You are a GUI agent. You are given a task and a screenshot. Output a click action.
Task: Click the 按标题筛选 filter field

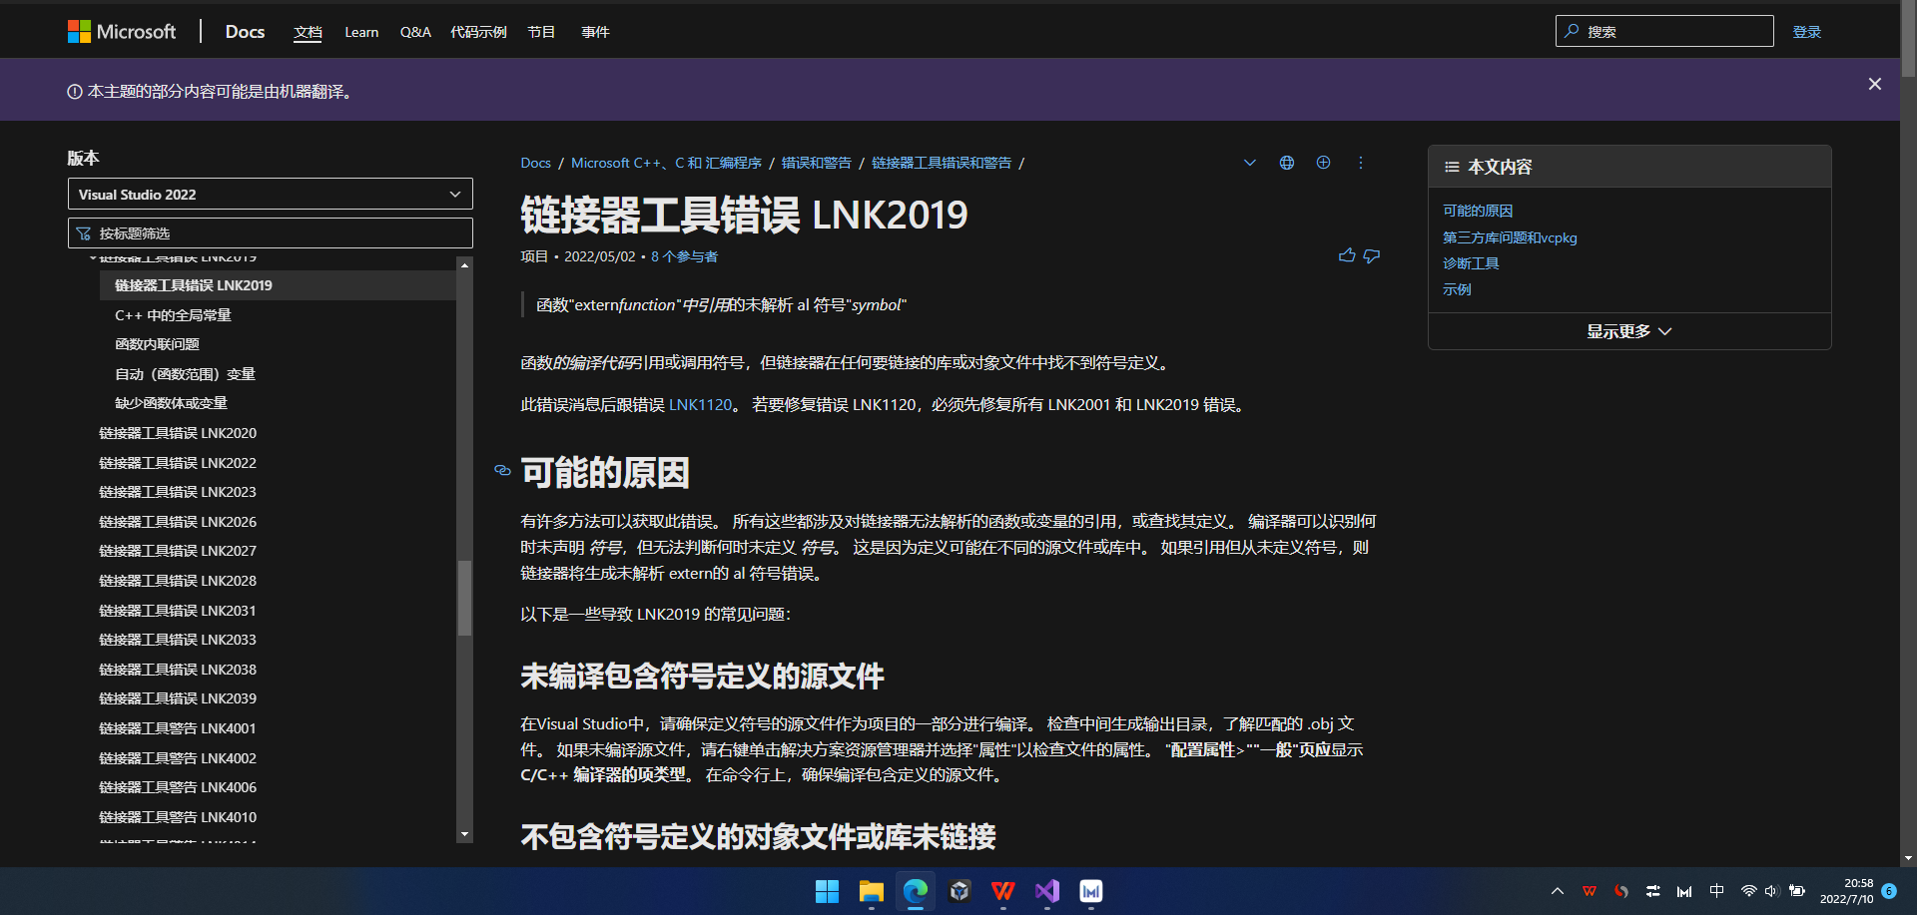point(270,232)
